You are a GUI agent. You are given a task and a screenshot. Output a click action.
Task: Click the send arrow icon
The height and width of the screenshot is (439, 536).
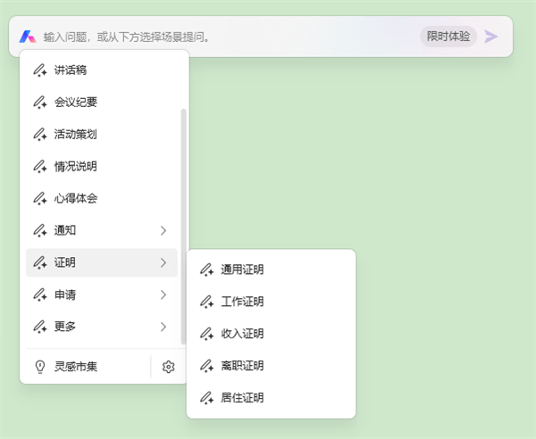coord(491,37)
